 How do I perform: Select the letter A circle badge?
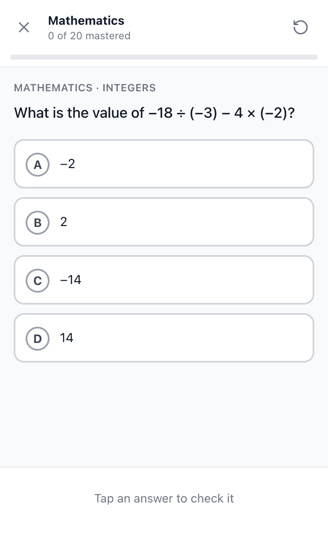click(x=38, y=164)
